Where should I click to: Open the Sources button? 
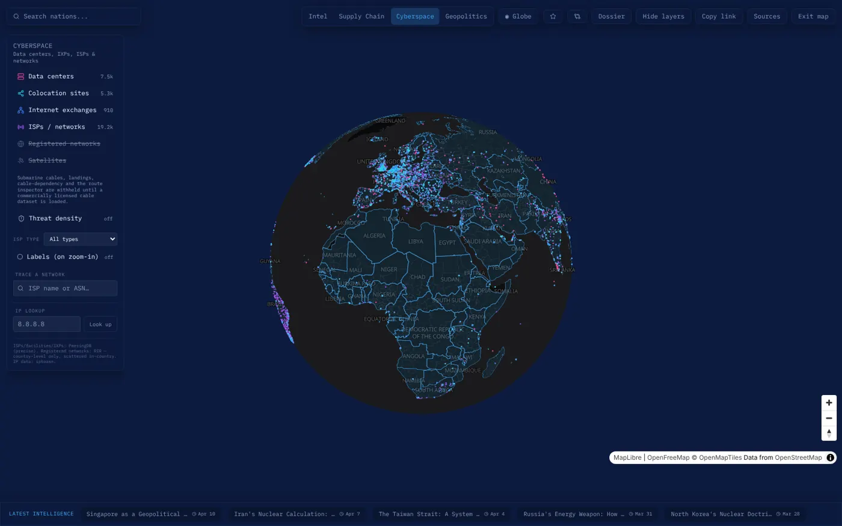tap(767, 16)
